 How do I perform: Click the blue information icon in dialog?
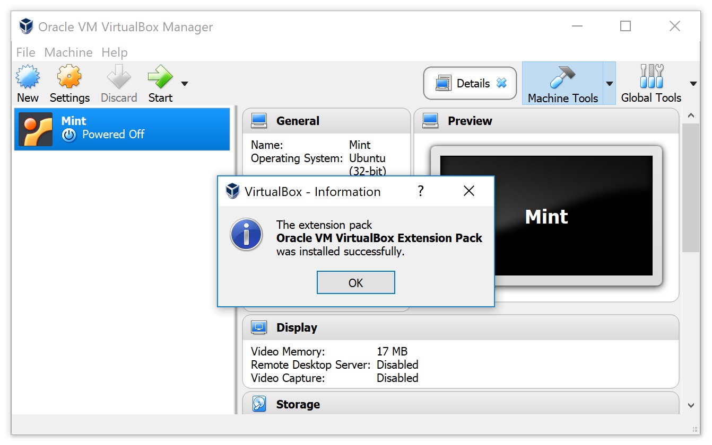pyautogui.click(x=246, y=234)
